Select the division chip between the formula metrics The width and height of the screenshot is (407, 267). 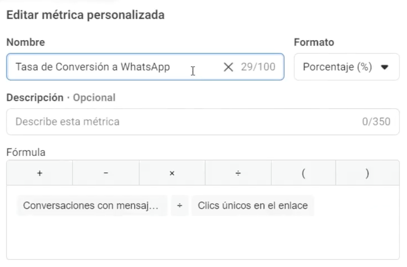click(180, 206)
